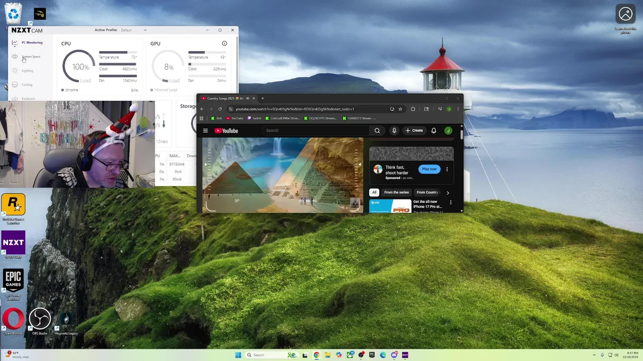Open options menu for the sponsored ad

click(x=447, y=169)
